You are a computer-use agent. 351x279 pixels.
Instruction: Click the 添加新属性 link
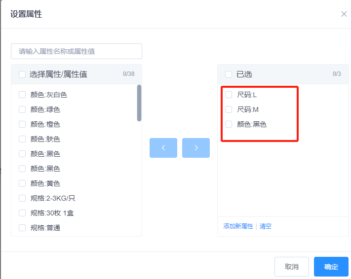238,226
